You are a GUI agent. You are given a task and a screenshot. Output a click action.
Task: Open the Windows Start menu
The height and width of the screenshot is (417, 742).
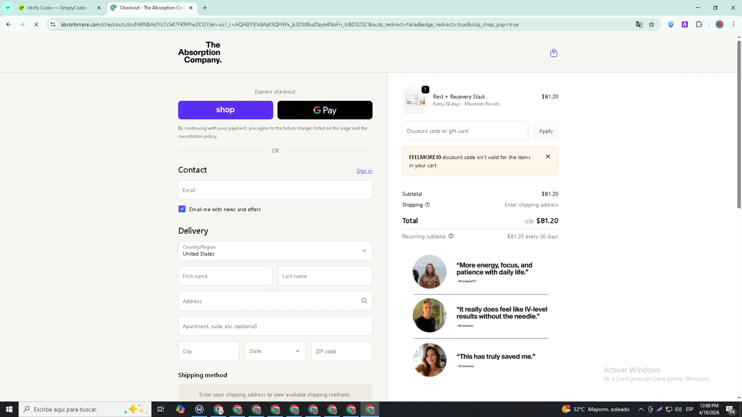pyautogui.click(x=9, y=409)
